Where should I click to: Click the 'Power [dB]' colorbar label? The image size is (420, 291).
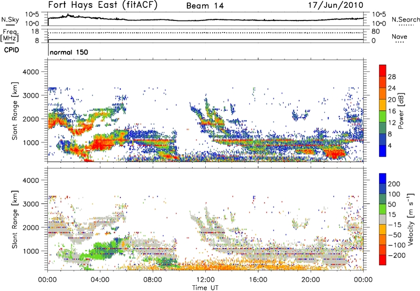click(401, 111)
